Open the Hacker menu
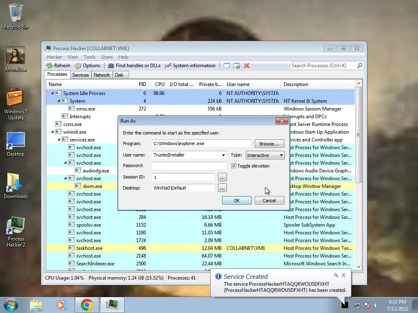Screen dimensions: 418x313 (x=54, y=57)
